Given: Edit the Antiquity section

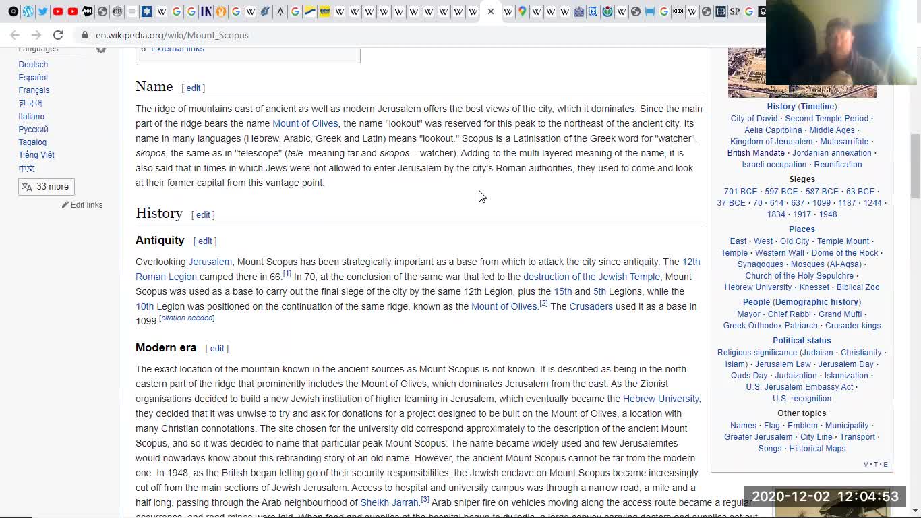Looking at the screenshot, I should point(205,241).
